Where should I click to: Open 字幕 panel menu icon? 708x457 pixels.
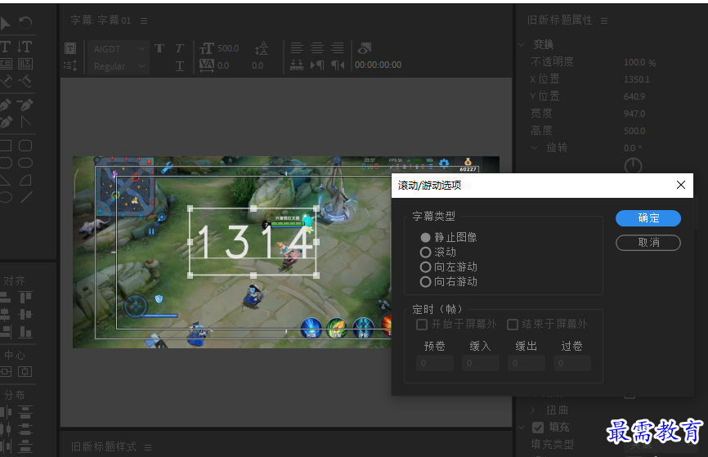pos(144,20)
